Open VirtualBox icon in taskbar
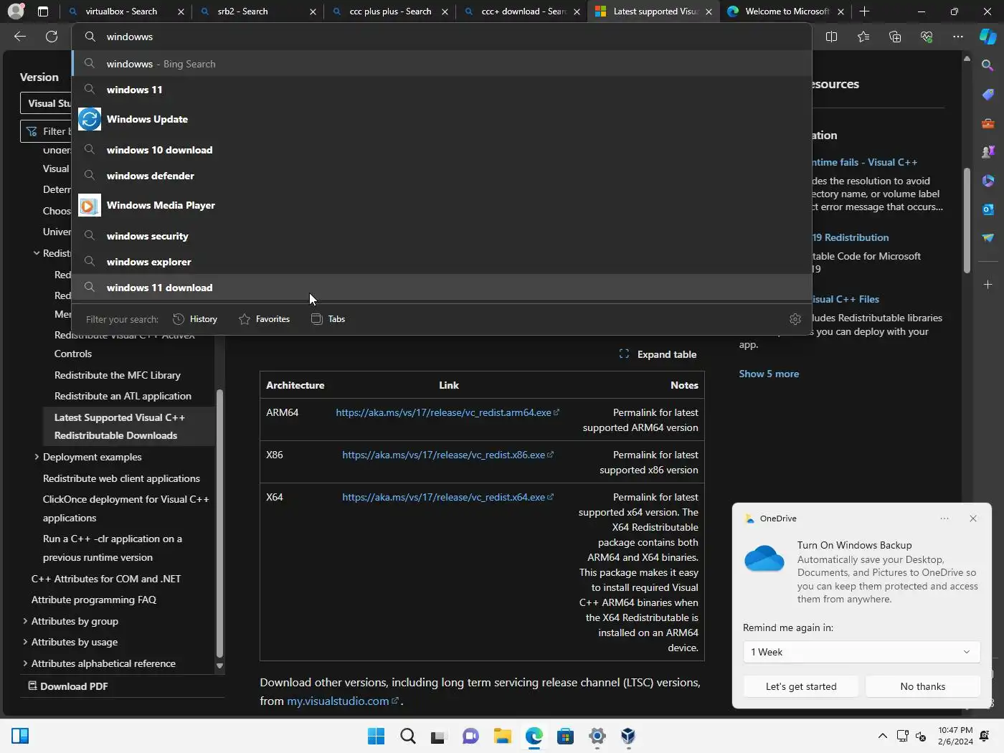This screenshot has width=1004, height=753. (x=628, y=737)
